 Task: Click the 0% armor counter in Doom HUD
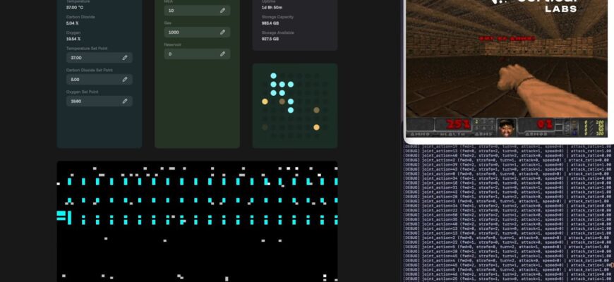coord(545,124)
